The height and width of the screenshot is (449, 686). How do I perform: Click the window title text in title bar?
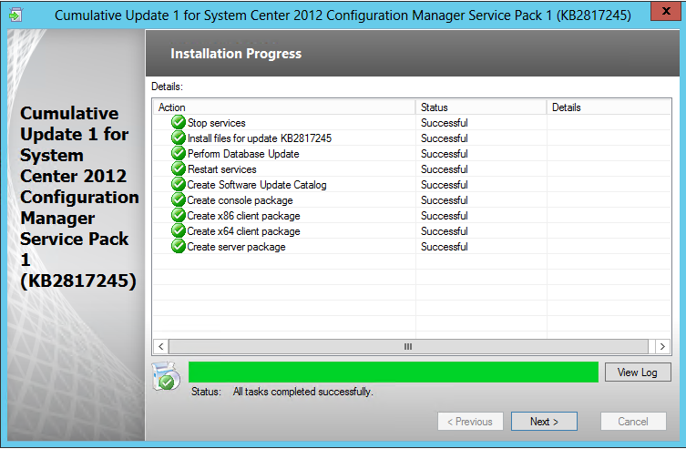(x=343, y=15)
